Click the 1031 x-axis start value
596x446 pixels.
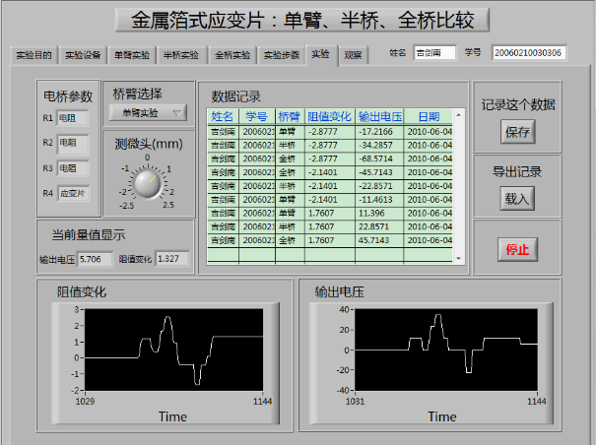click(355, 402)
